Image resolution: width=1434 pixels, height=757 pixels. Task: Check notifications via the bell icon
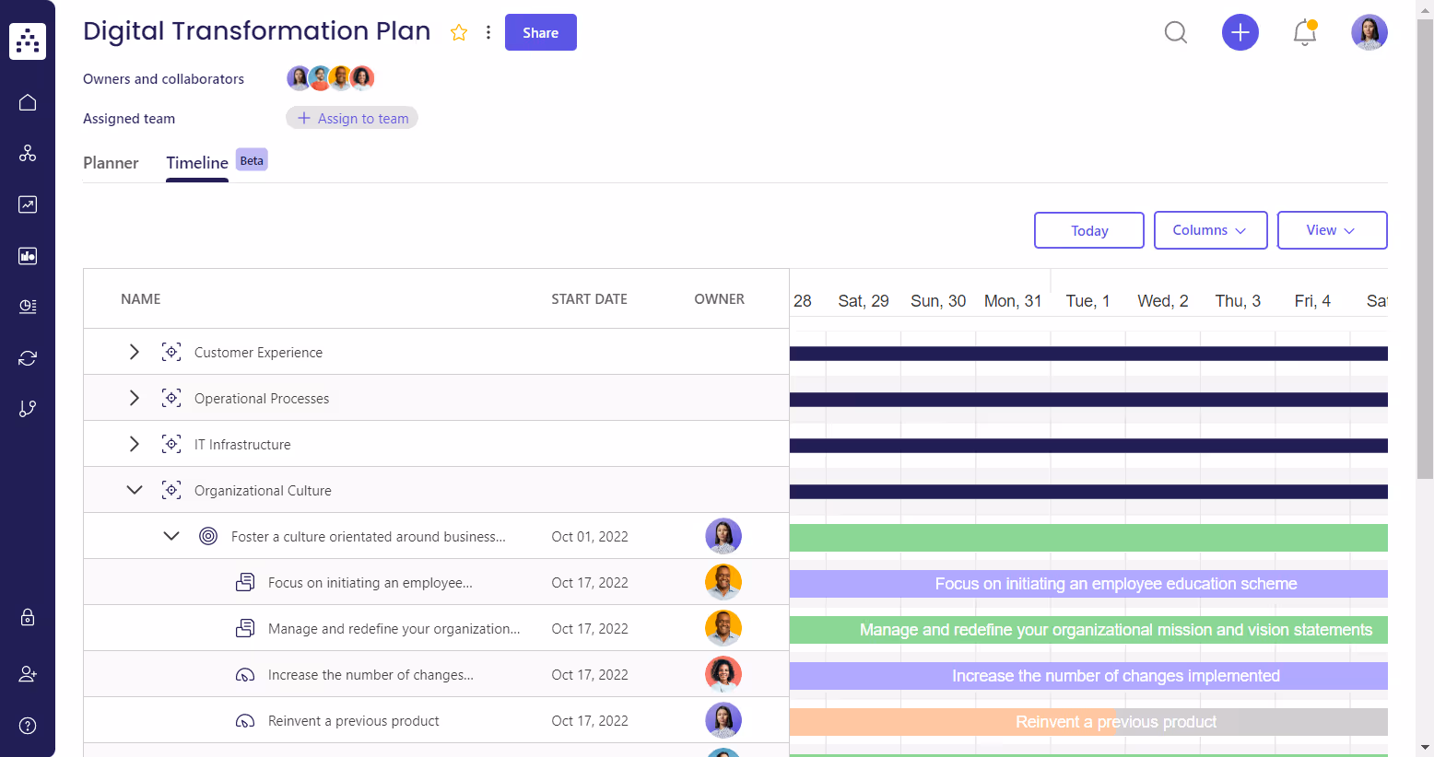pos(1303,32)
